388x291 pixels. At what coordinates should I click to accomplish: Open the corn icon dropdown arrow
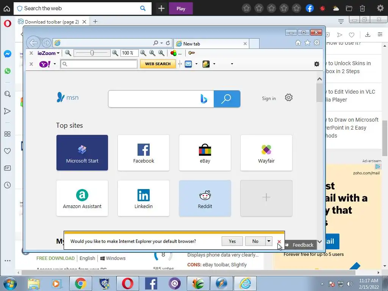(214, 64)
